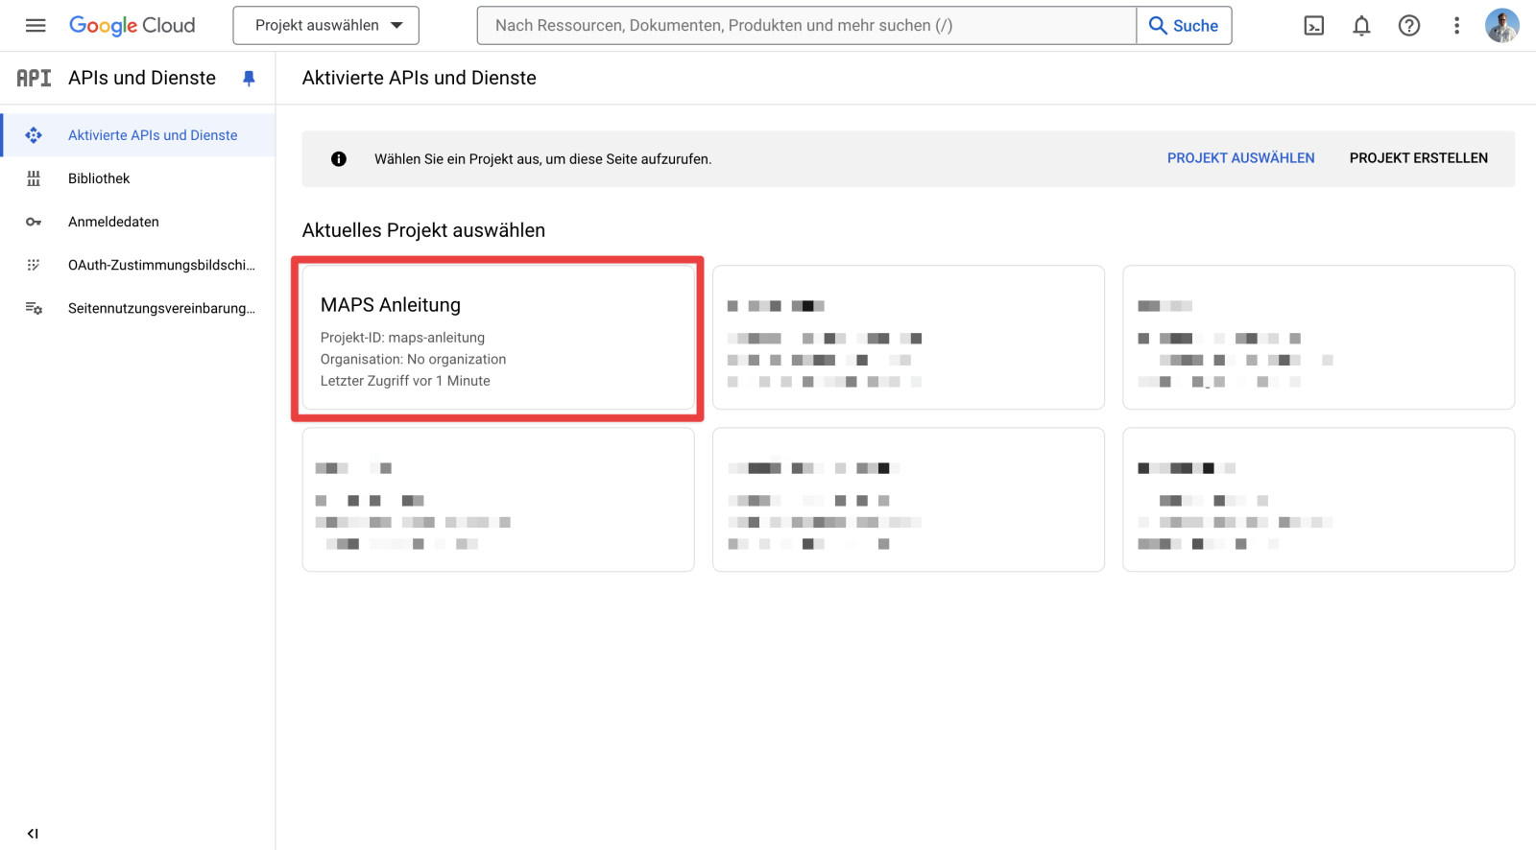1536x850 pixels.
Task: Open the three-dot settings menu
Action: [x=1456, y=26]
